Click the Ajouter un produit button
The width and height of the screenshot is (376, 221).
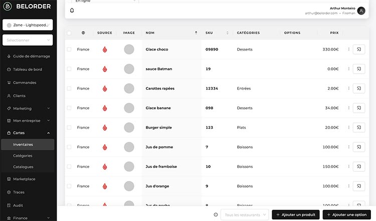[x=295, y=215]
